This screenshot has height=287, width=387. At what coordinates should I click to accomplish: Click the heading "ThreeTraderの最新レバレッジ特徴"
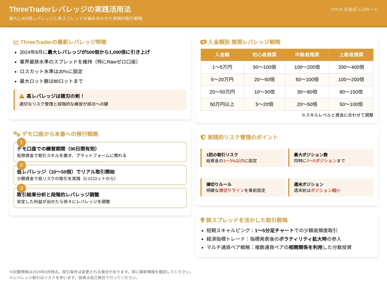coord(63,42)
